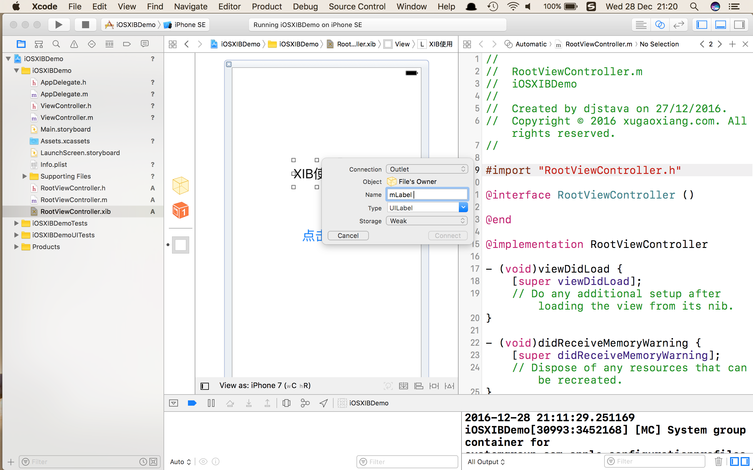This screenshot has width=753, height=470.
Task: Click the Stop button in toolbar
Action: (x=85, y=25)
